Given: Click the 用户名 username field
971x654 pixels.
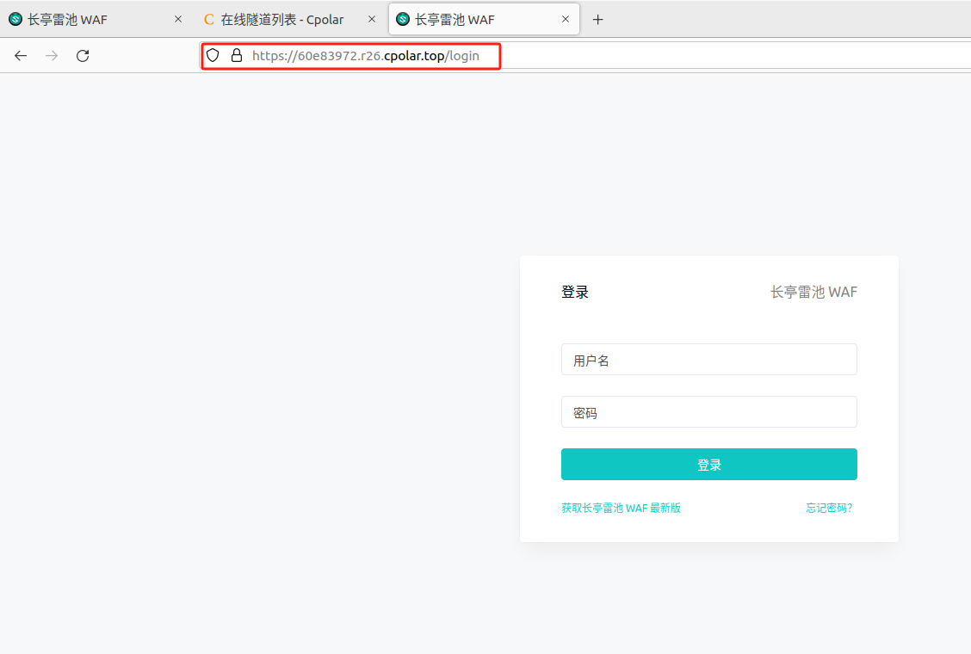Looking at the screenshot, I should tap(708, 360).
